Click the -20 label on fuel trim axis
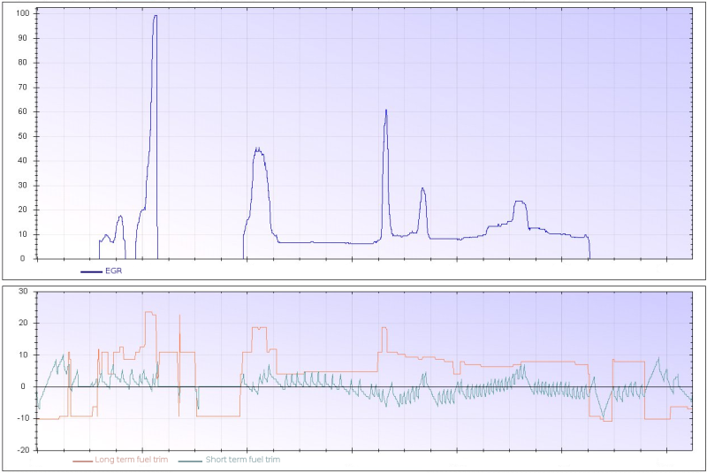This screenshot has height=473, width=707. tap(23, 450)
